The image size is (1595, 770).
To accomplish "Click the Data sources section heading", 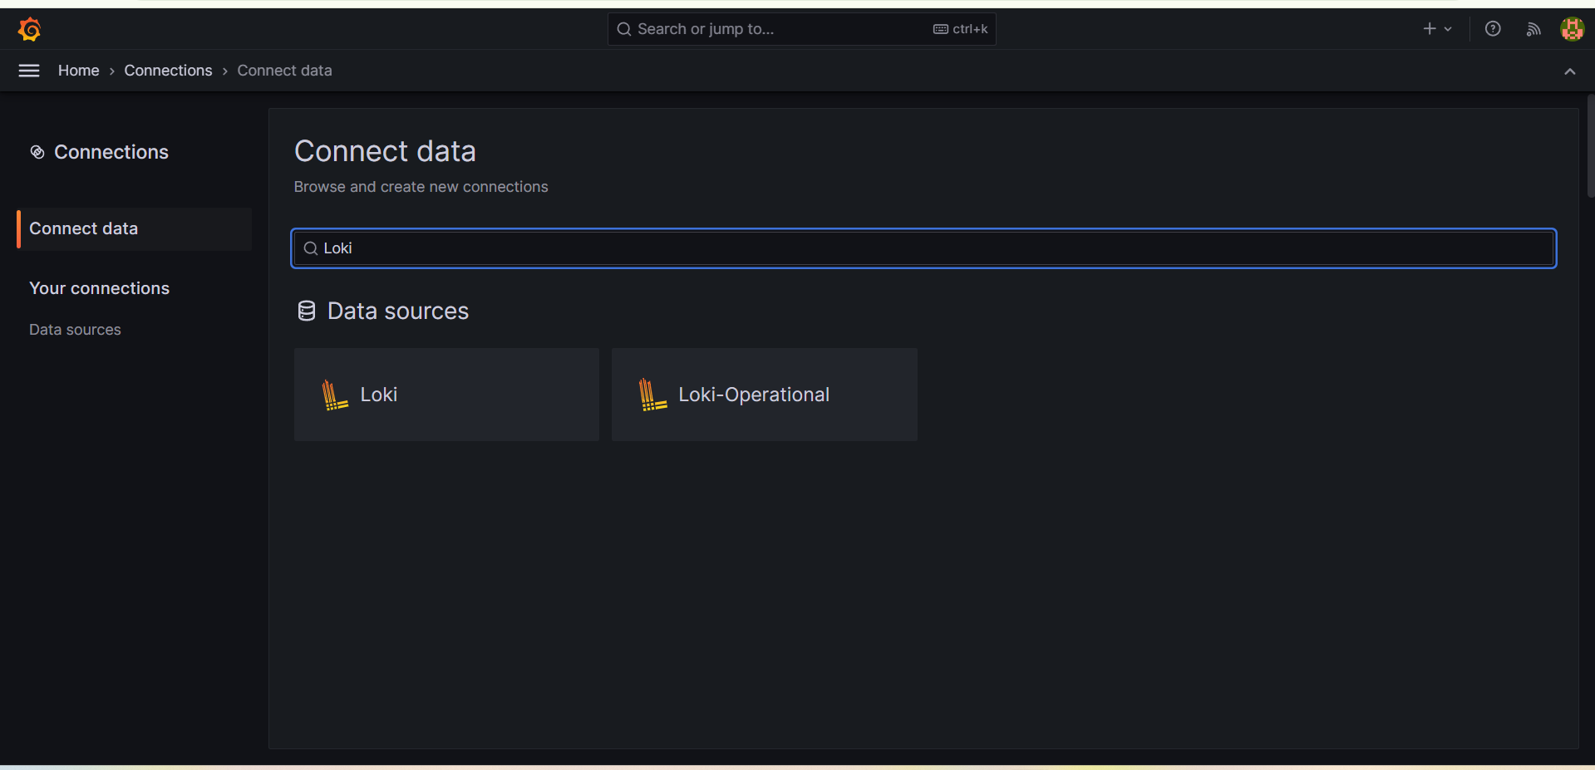I will click(398, 311).
